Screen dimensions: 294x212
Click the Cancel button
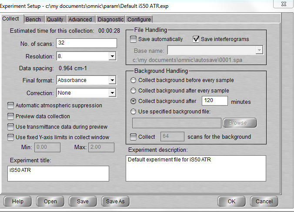pos(264,202)
